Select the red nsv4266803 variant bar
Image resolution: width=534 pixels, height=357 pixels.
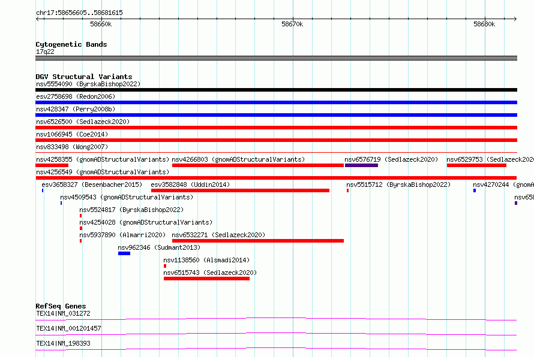[x=258, y=165]
